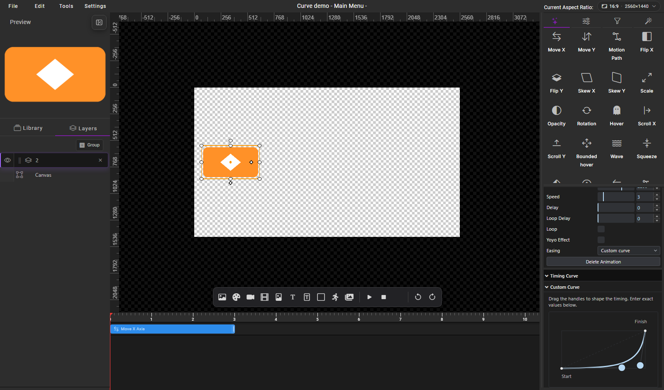Image resolution: width=664 pixels, height=390 pixels.
Task: Open the aspect ratio 16:9 dropdown
Action: (629, 6)
